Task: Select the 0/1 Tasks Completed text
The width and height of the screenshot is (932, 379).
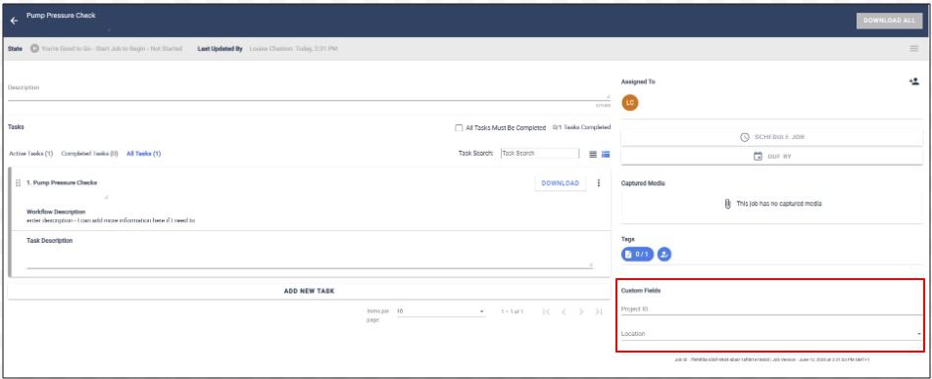Action: (x=581, y=127)
